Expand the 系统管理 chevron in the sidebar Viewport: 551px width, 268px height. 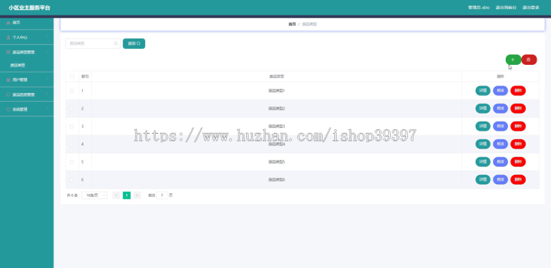47,110
